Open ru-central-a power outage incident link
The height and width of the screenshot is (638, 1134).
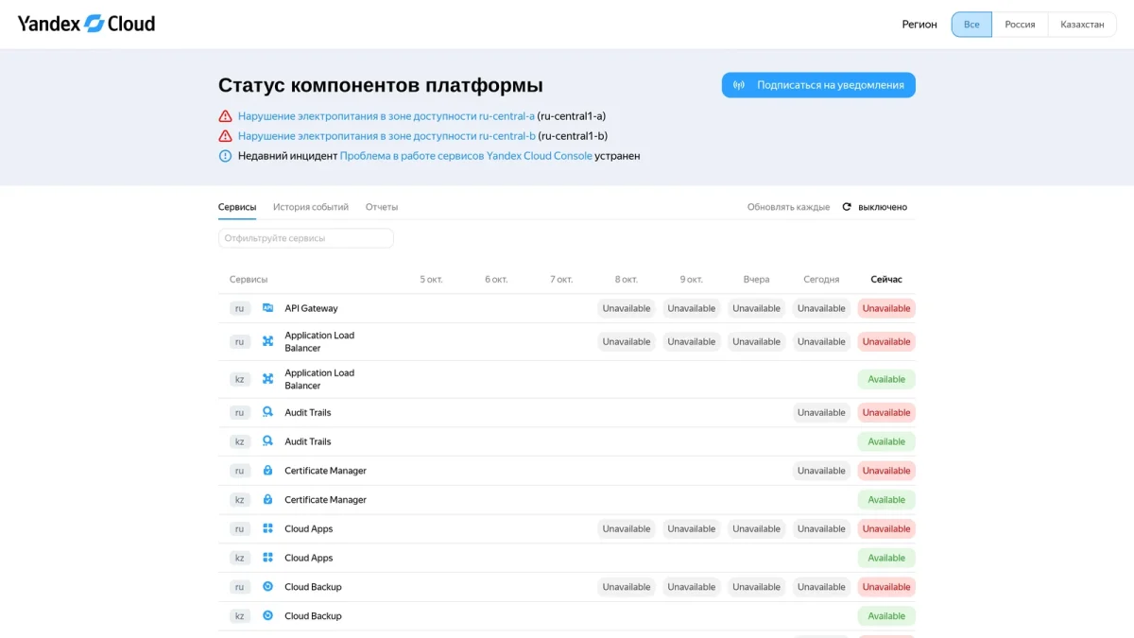387,116
